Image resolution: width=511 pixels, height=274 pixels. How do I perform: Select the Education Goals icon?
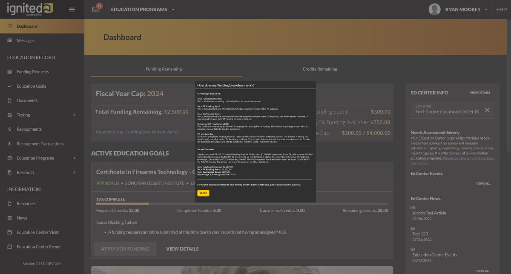[9, 86]
